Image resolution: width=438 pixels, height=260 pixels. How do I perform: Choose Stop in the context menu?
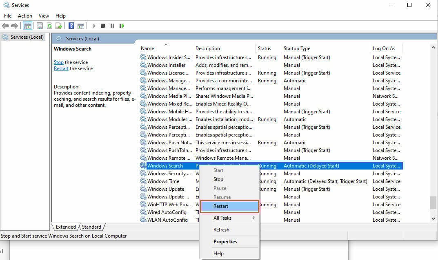pos(230,179)
